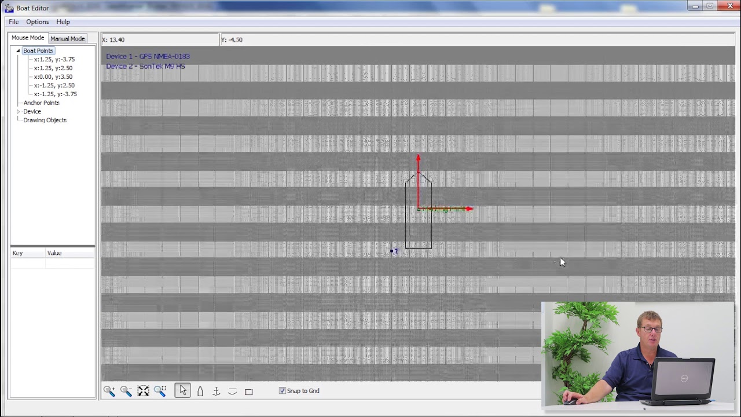Click the boat outline on the canvas

tap(419, 211)
